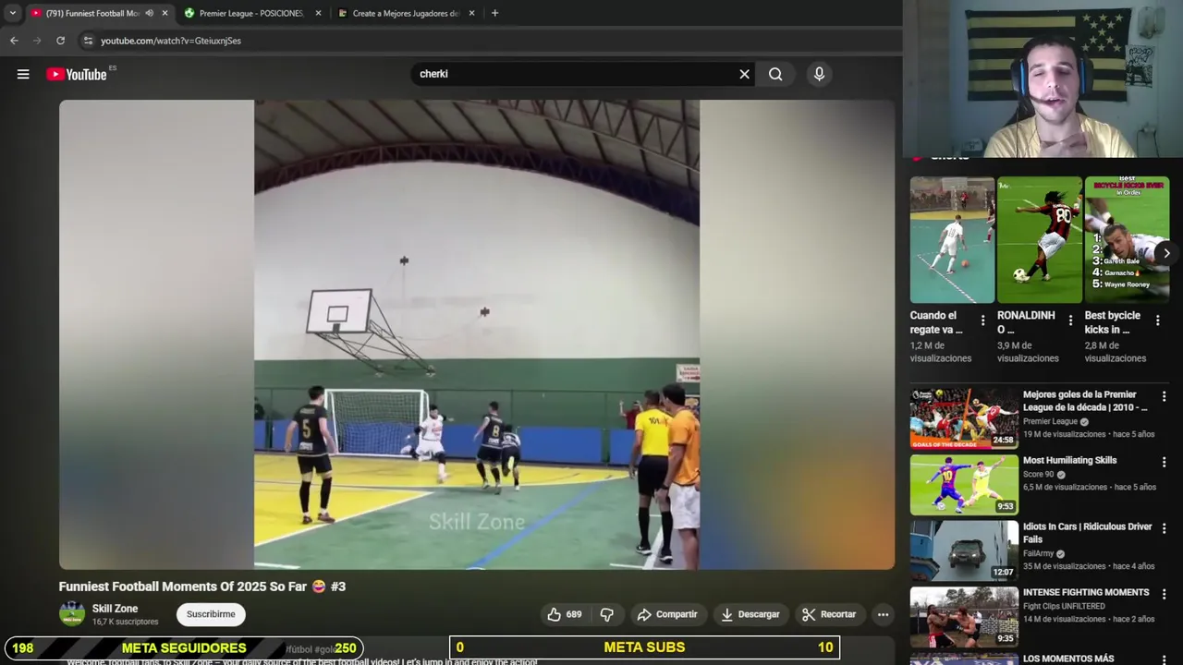Open Mejores goles de la Premier thumbnail
1183x665 pixels.
pyautogui.click(x=964, y=418)
